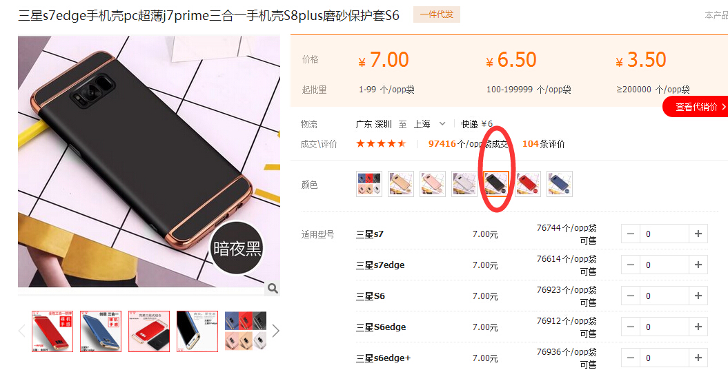728x370 pixels.
Task: Select the black color option swatch
Action: click(496, 183)
